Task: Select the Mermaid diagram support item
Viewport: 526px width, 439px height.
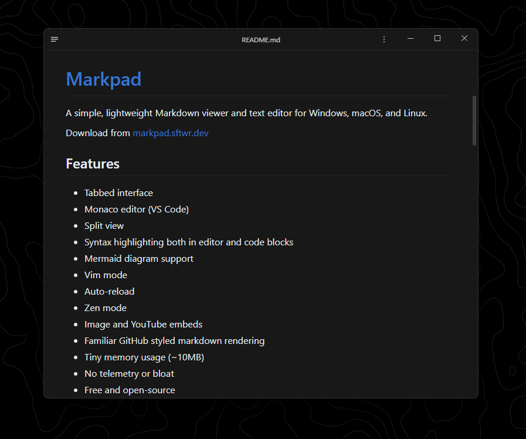Action: click(x=139, y=258)
